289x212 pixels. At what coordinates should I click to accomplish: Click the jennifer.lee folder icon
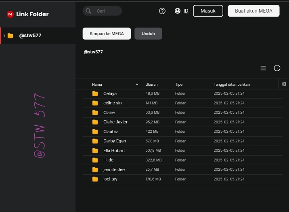(x=95, y=170)
